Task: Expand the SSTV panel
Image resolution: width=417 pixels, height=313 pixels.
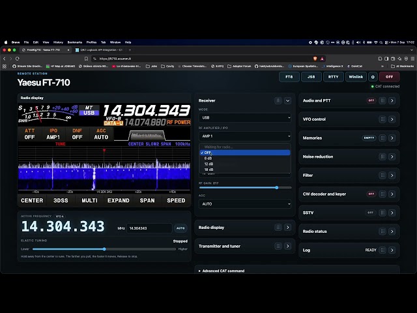Action: 392,213
